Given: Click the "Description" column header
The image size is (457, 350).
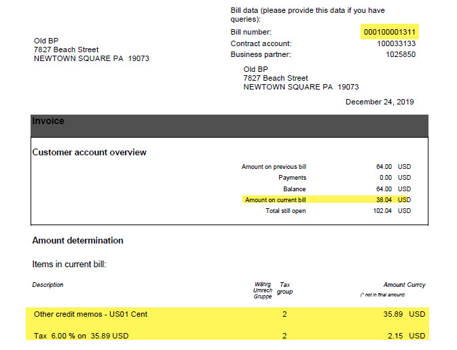Looking at the screenshot, I should pos(48,285).
